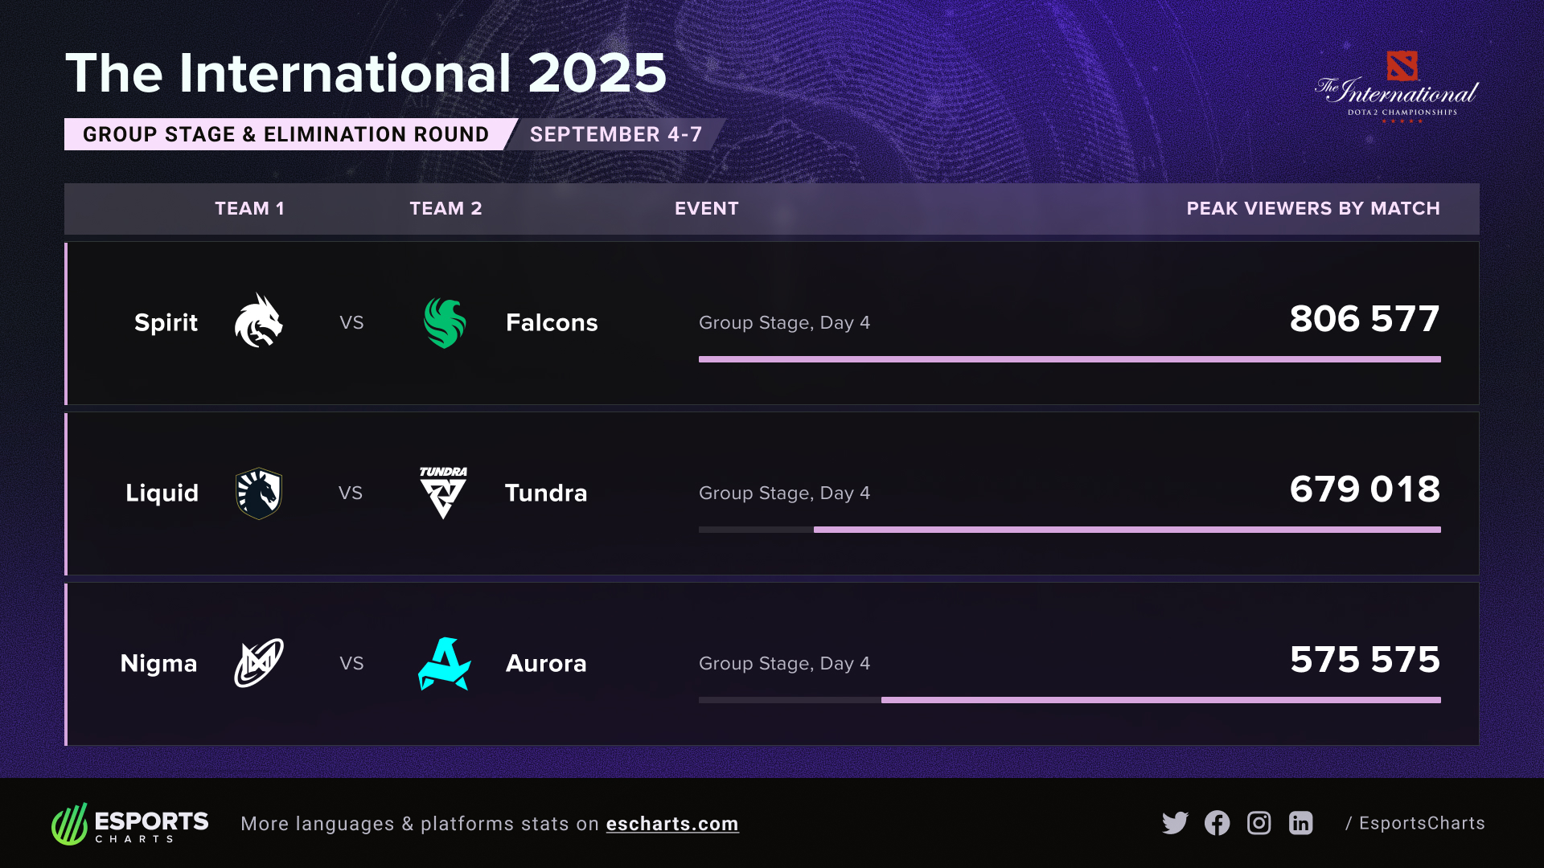Click the Spirit vs Falcons viewers bar
This screenshot has width=1544, height=868.
point(1070,359)
